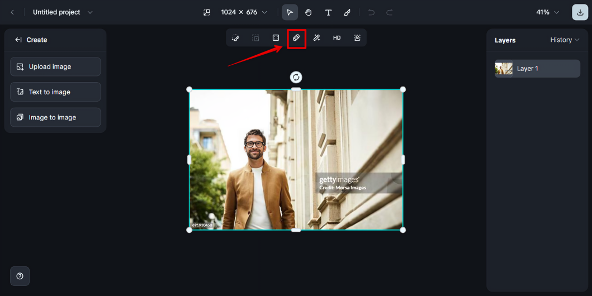
Task: Click the bottom-right corner resize handle
Action: (x=403, y=230)
